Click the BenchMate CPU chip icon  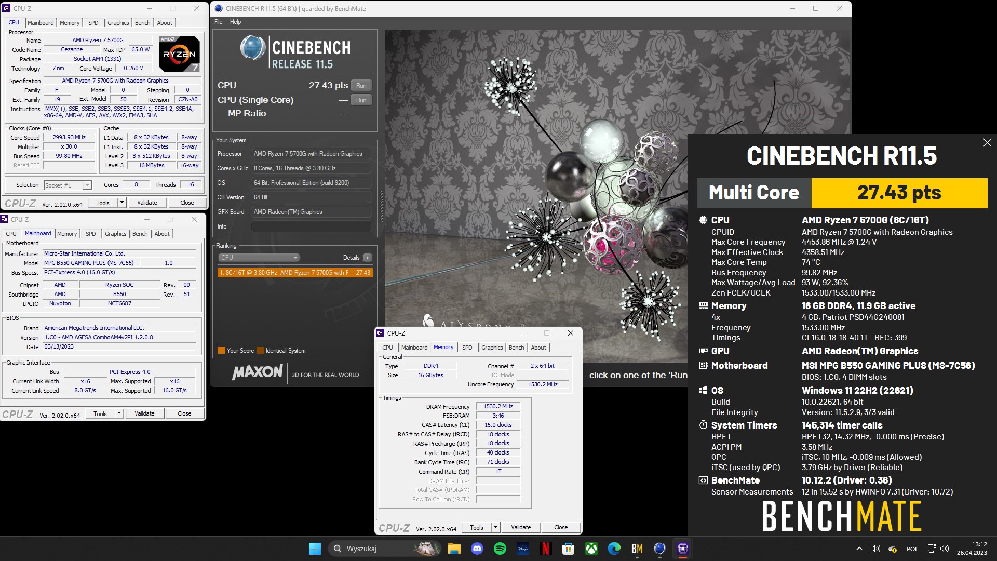coord(703,220)
